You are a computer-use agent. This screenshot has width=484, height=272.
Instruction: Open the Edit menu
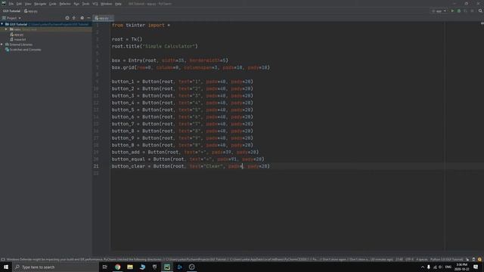click(x=19, y=4)
